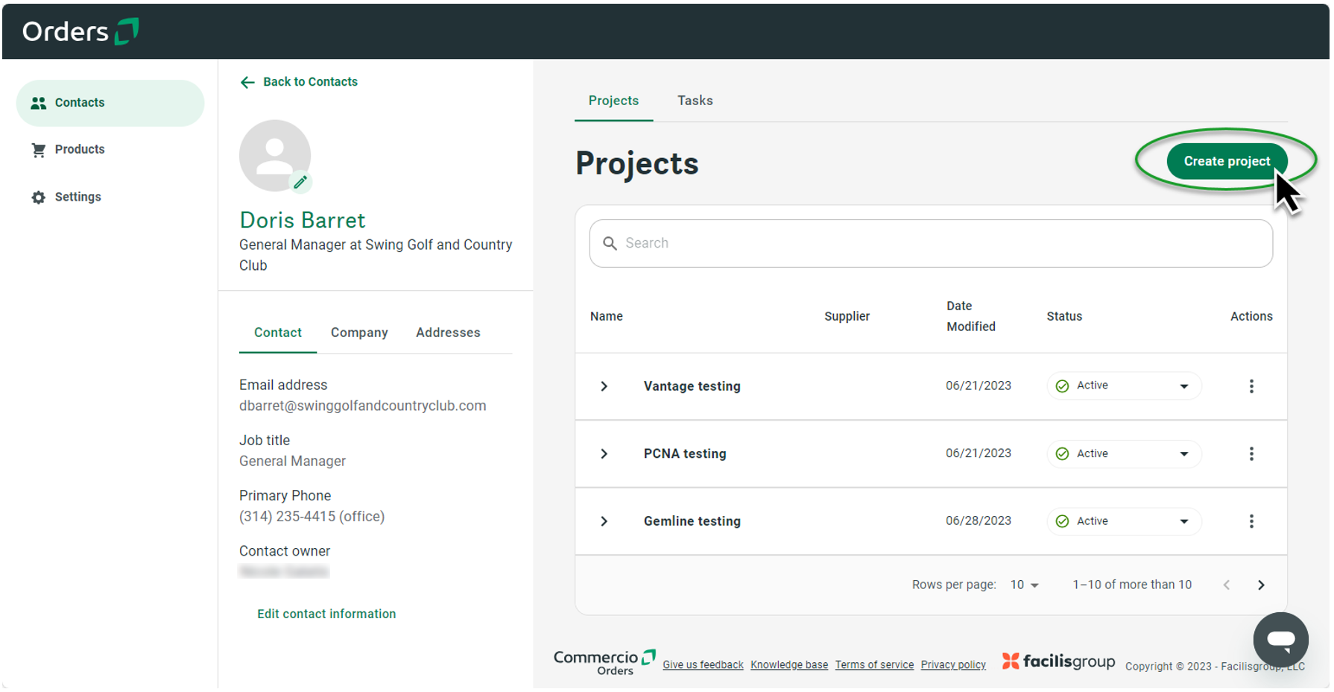Expand the Gemline testing project row
The height and width of the screenshot is (692, 1334).
(x=604, y=521)
